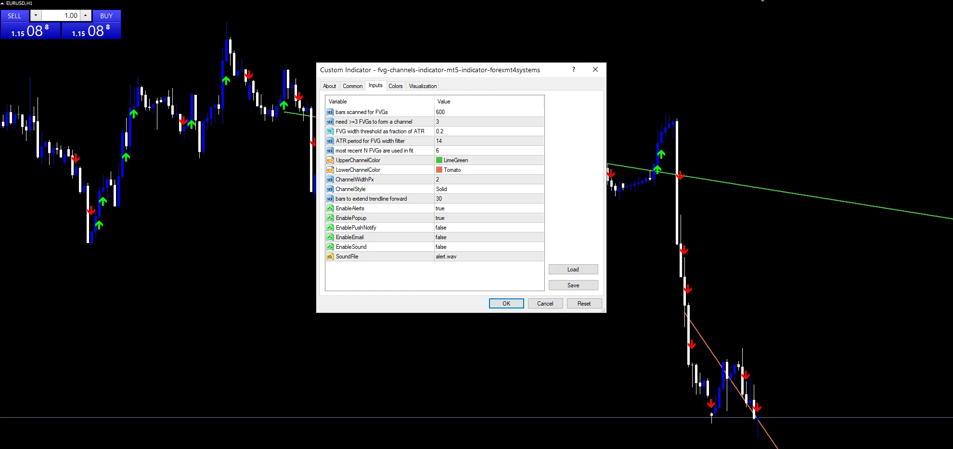Click the dialog help question mark
Image resolution: width=953 pixels, height=449 pixels.
point(574,70)
